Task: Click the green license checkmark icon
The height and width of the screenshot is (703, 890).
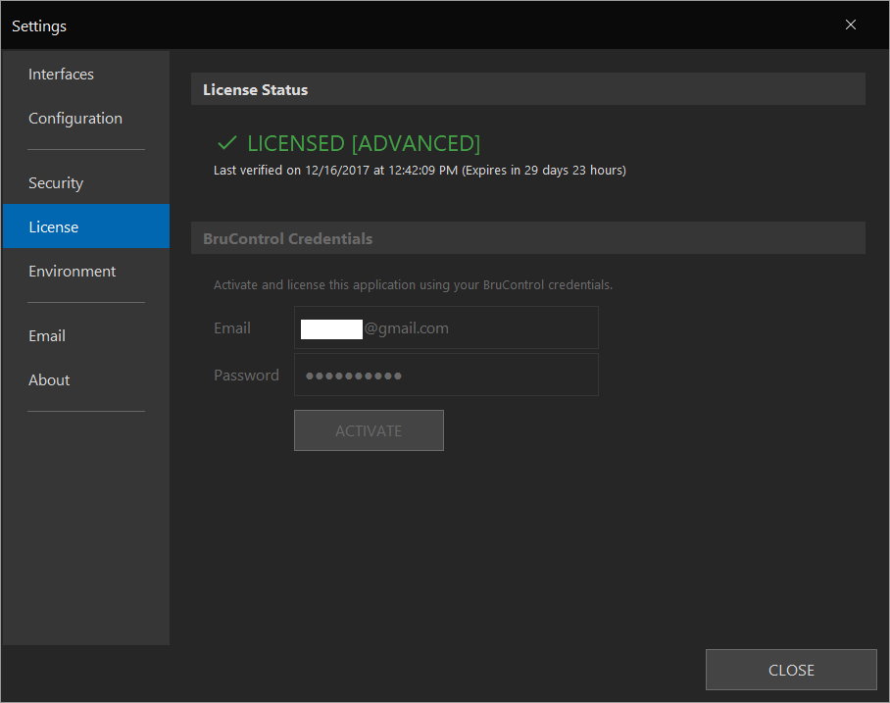Action: coord(227,143)
